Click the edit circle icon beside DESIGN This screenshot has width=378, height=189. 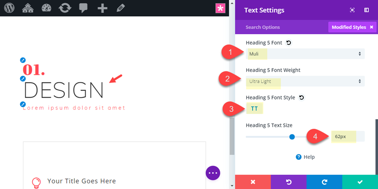(x=23, y=78)
